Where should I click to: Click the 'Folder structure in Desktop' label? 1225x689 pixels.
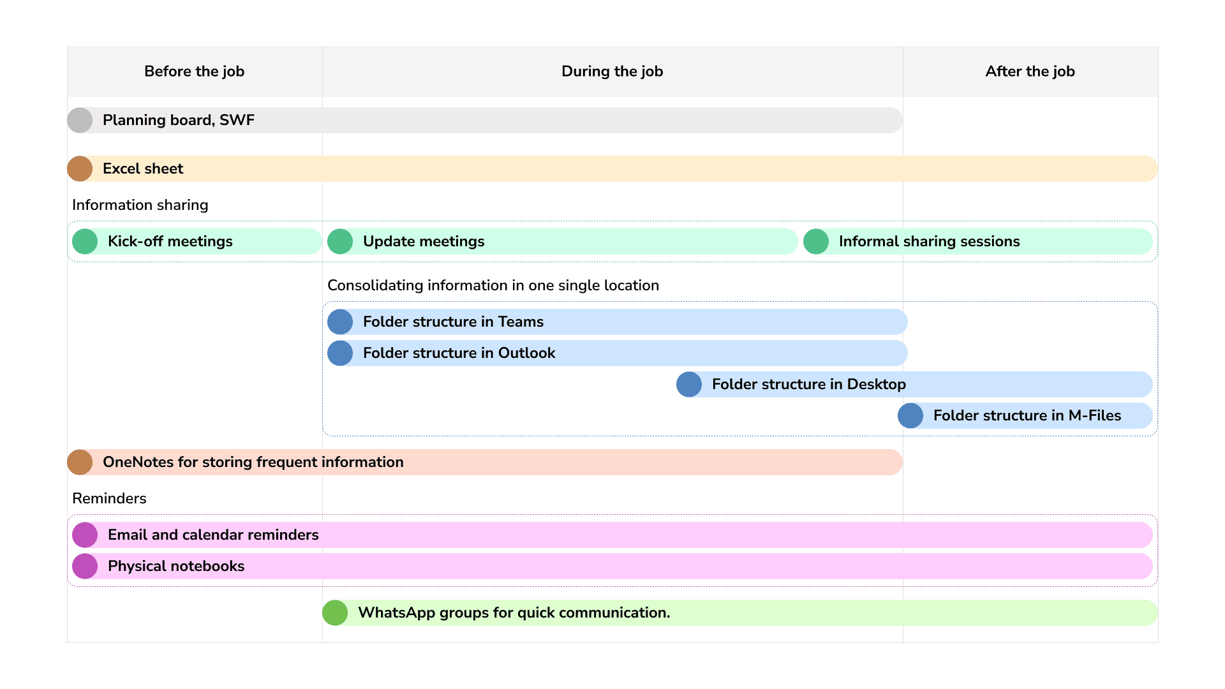coord(809,384)
